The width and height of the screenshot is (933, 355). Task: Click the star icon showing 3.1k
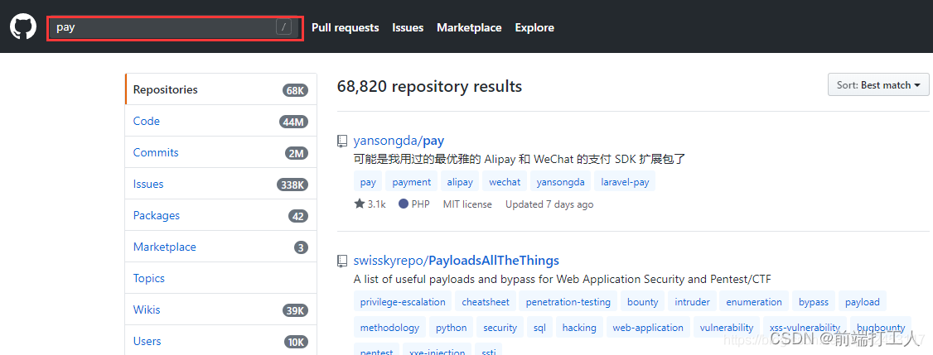(360, 204)
